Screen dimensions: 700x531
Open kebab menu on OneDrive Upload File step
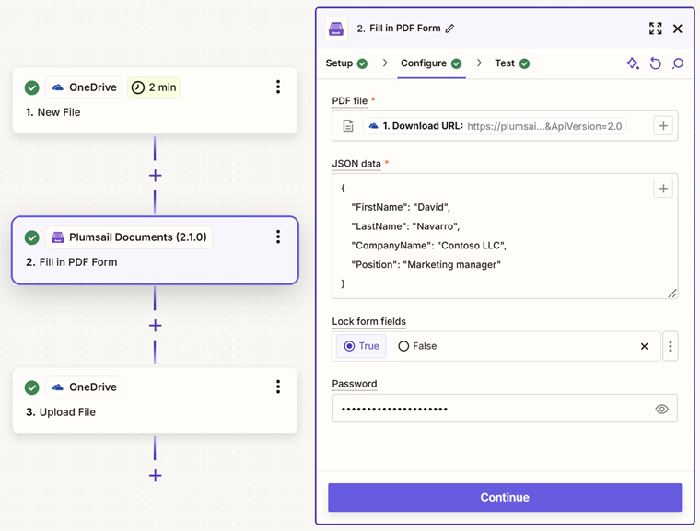(x=278, y=387)
